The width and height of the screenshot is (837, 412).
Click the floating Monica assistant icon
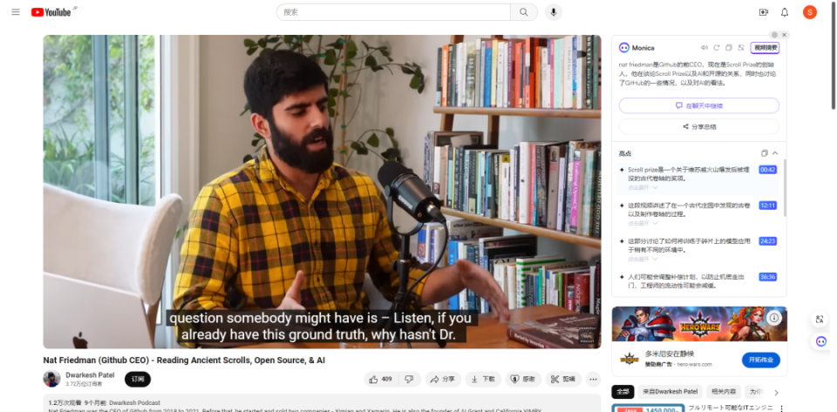[821, 341]
